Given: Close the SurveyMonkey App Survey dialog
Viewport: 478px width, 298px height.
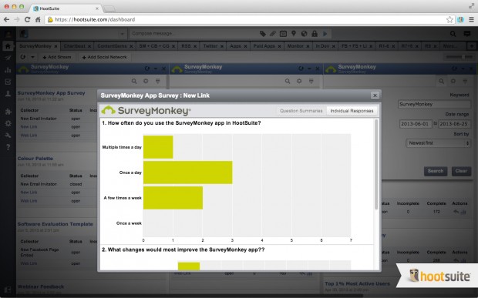Looking at the screenshot, I should pos(375,95).
